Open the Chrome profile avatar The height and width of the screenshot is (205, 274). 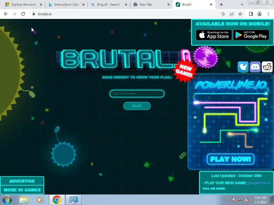coord(260,14)
